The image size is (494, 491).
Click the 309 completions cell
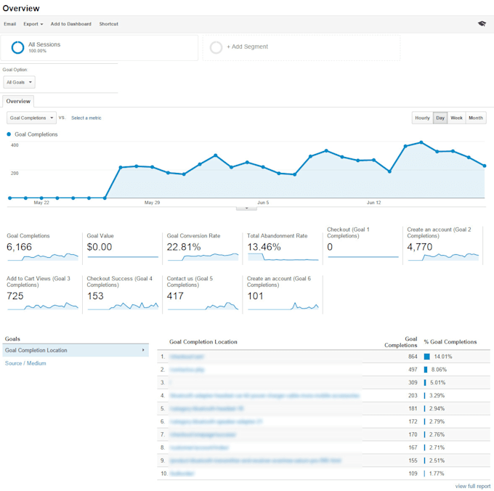point(413,382)
